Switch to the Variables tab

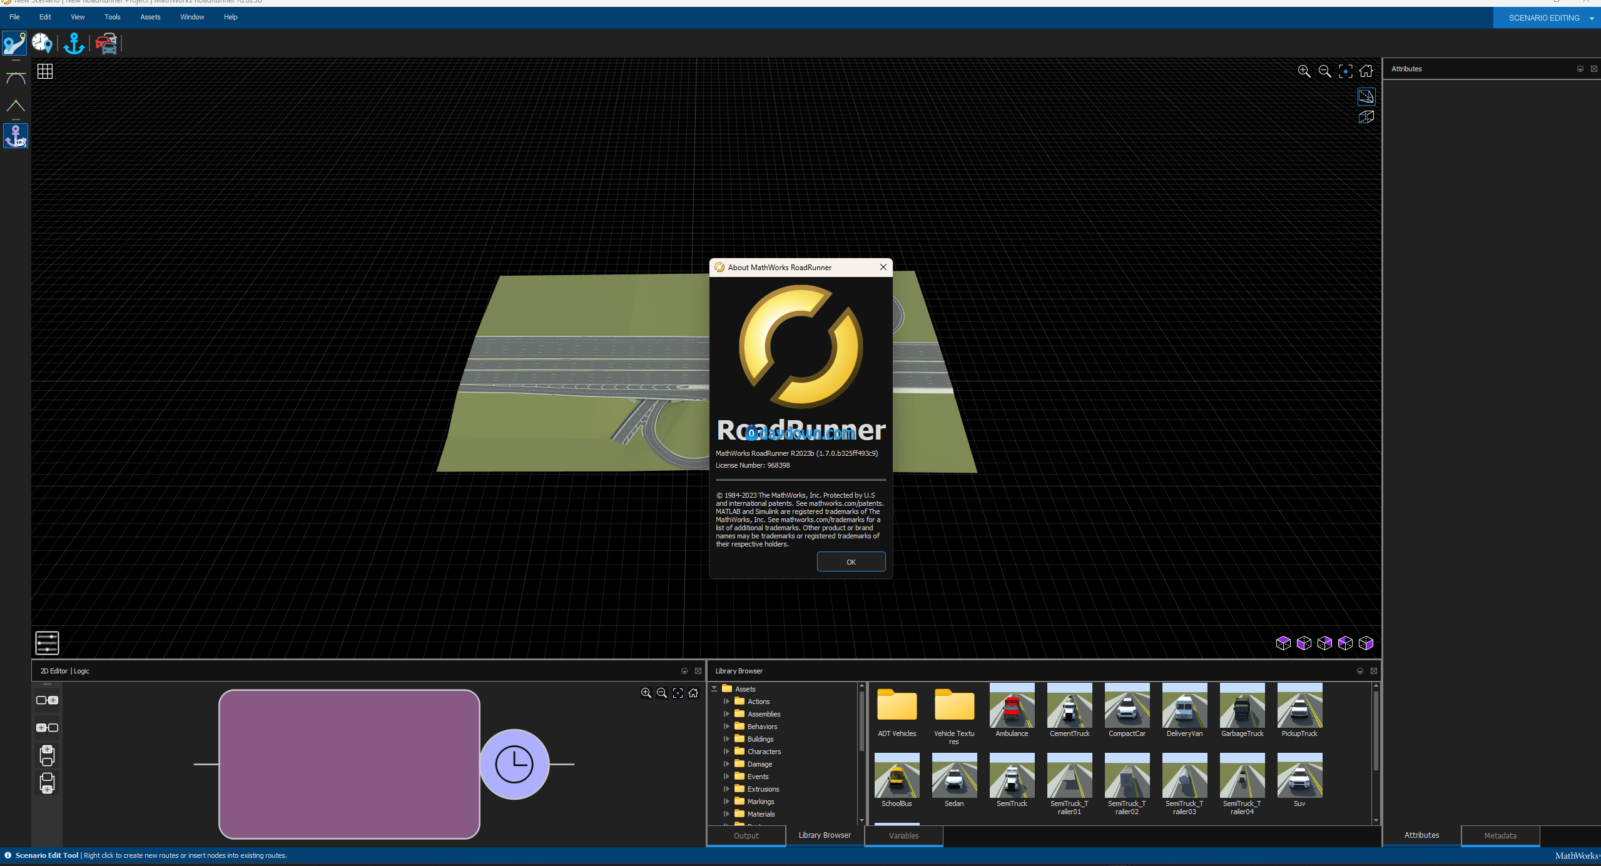click(x=903, y=835)
